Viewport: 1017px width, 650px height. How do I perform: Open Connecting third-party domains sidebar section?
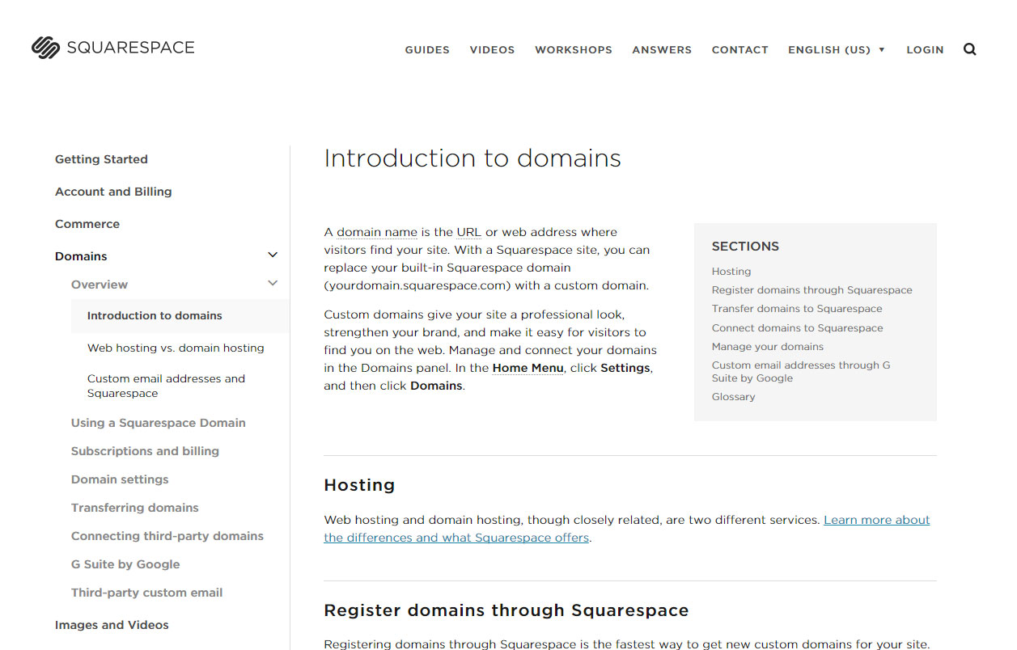coord(167,536)
